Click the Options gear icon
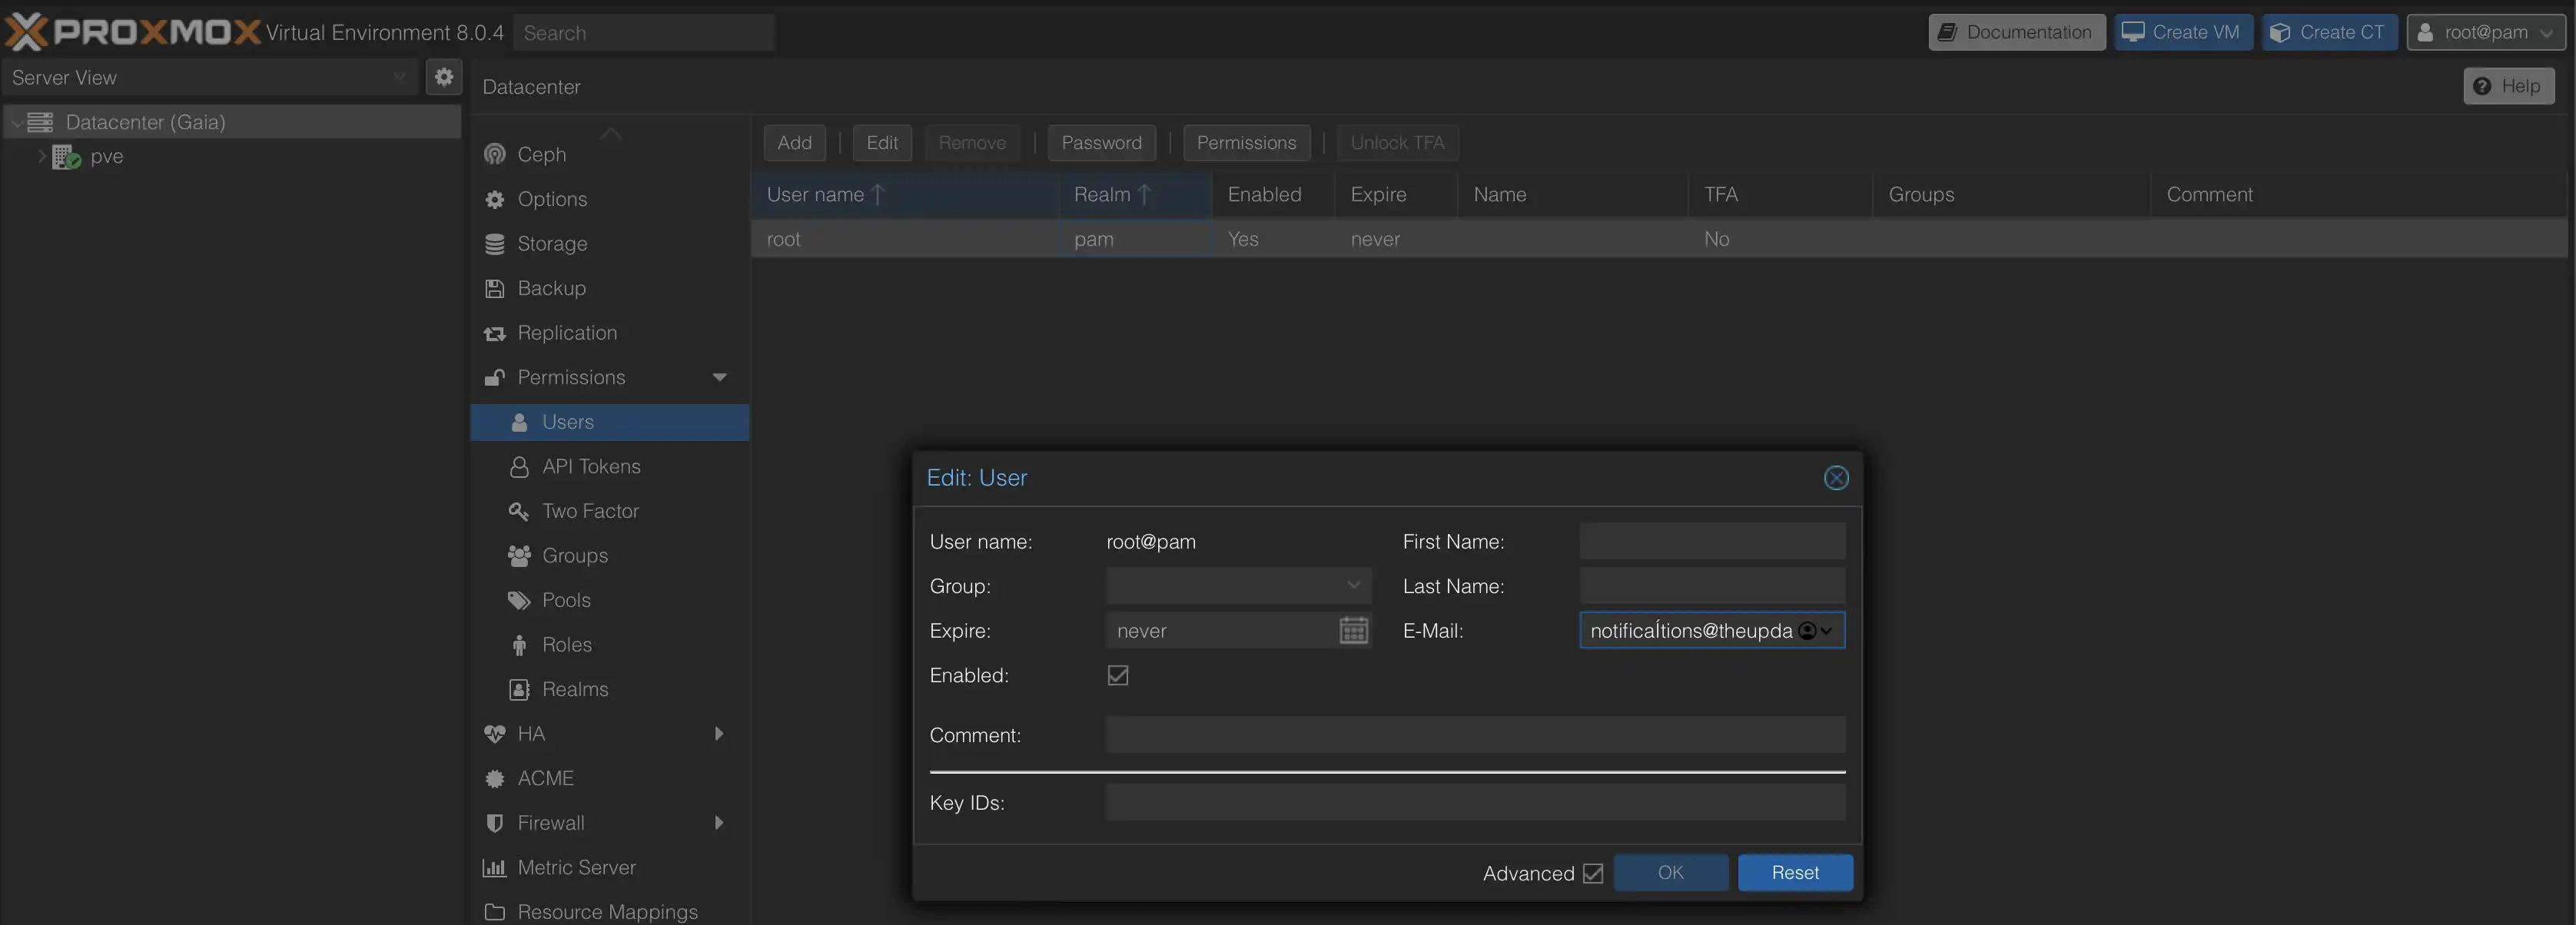The image size is (2576, 925). [495, 199]
